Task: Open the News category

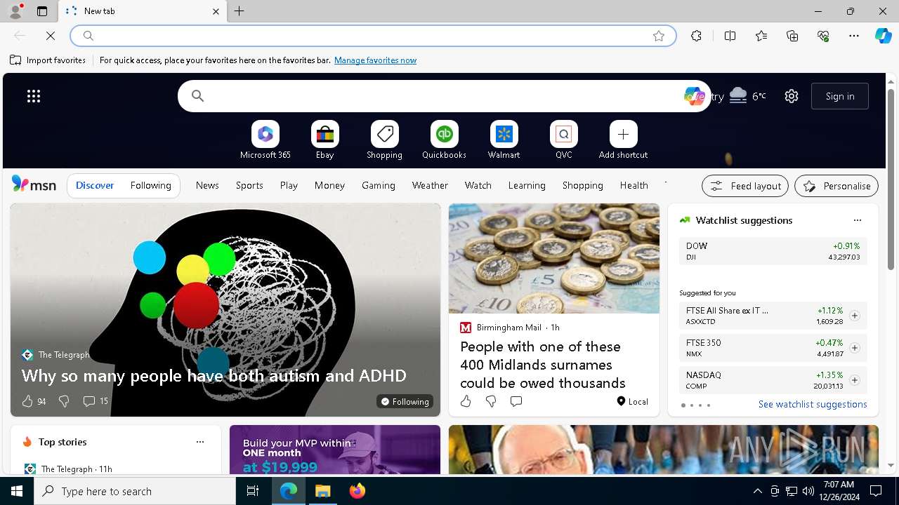Action: (x=207, y=185)
